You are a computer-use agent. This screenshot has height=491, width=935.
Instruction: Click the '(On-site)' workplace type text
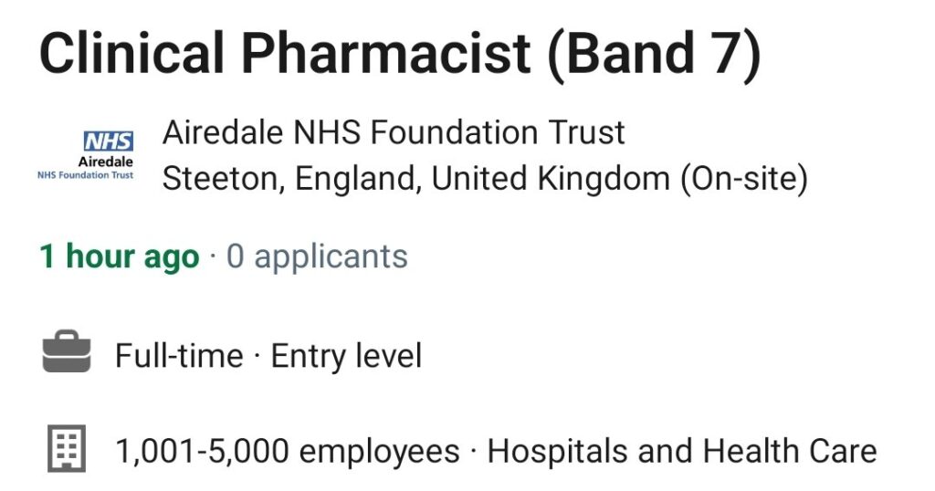coord(745,179)
